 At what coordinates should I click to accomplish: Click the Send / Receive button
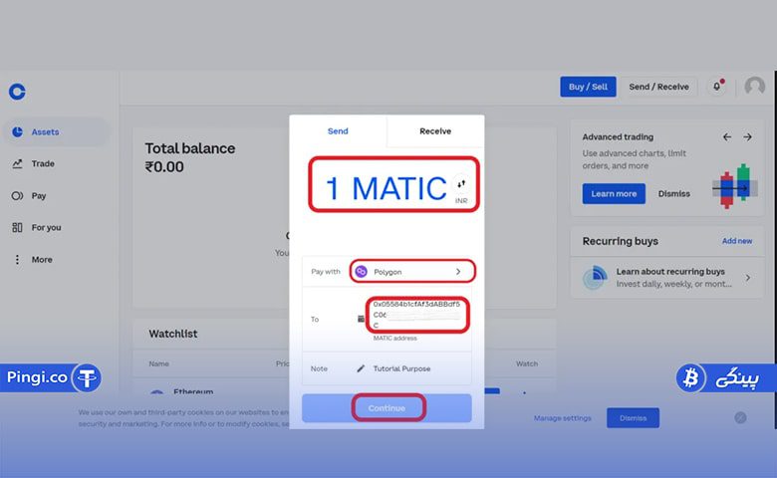pyautogui.click(x=658, y=87)
